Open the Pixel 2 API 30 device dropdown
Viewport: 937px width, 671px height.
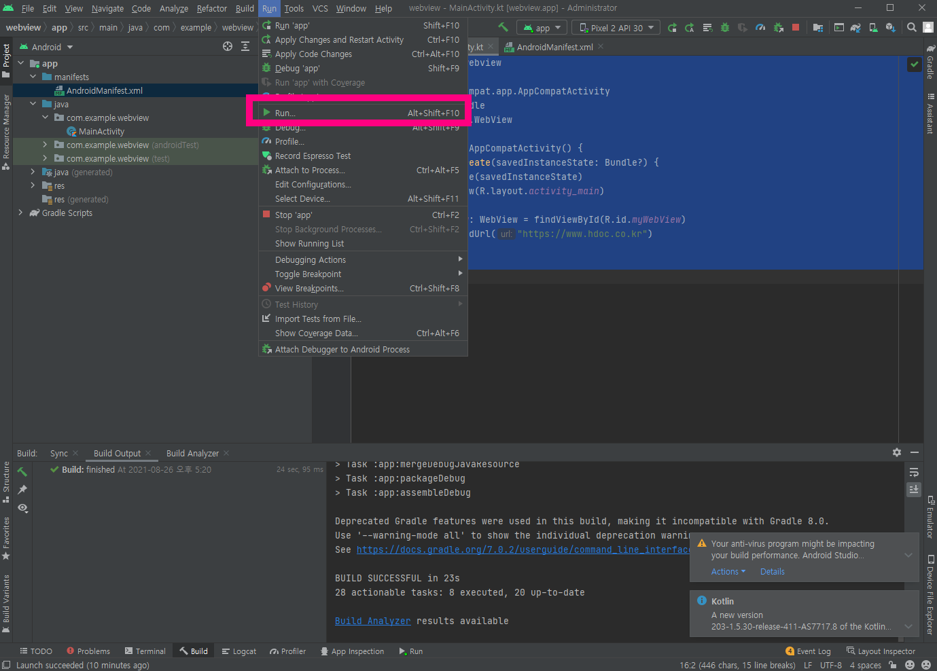click(616, 28)
